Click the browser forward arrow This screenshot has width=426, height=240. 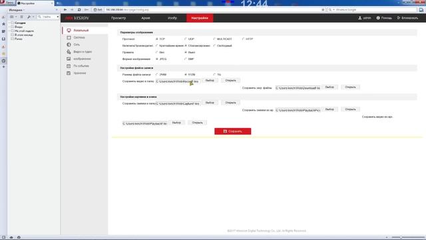click(x=72, y=9)
